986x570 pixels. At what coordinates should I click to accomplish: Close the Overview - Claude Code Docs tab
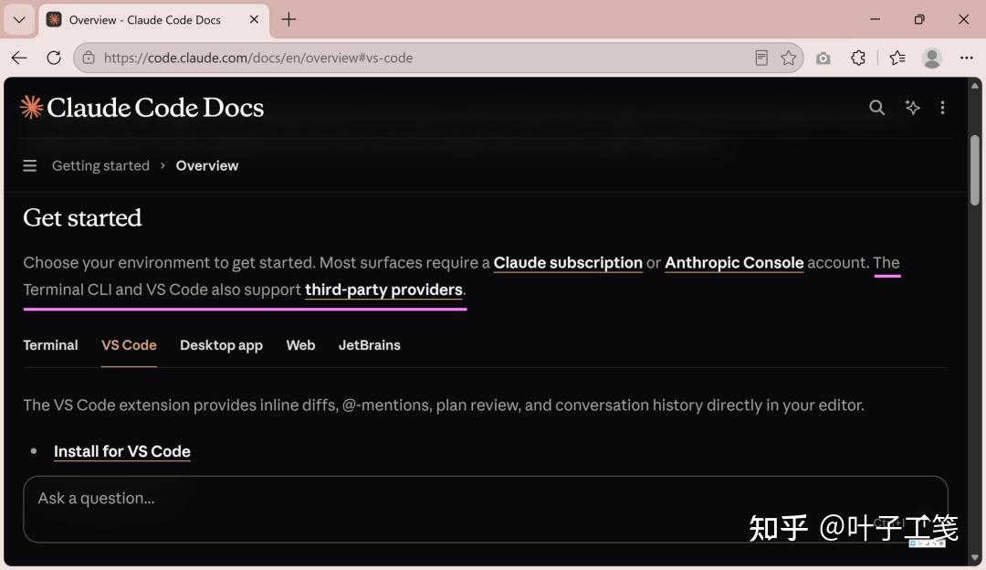point(254,19)
